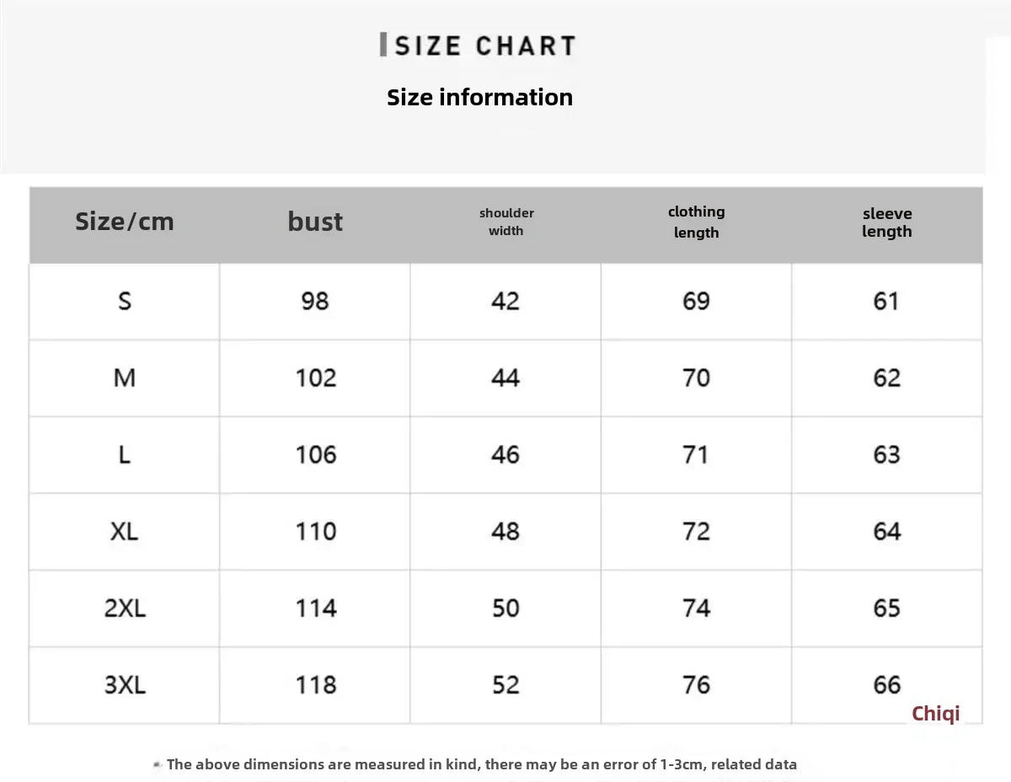
Task: Click sleeve length value 63 for size L
Action: pos(887,455)
